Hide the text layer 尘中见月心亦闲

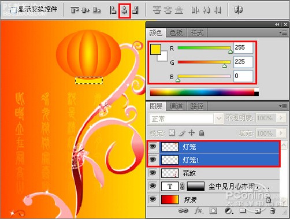click(153, 186)
